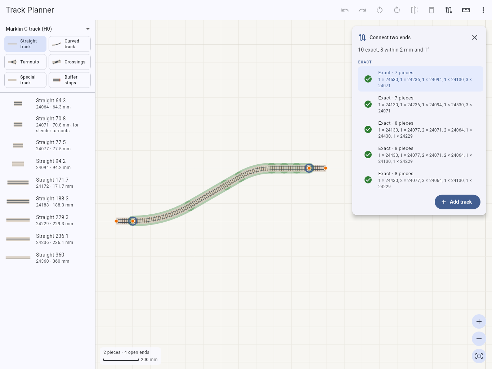
Task: Pick the Straight 171.7 track piece
Action: pyautogui.click(x=48, y=183)
